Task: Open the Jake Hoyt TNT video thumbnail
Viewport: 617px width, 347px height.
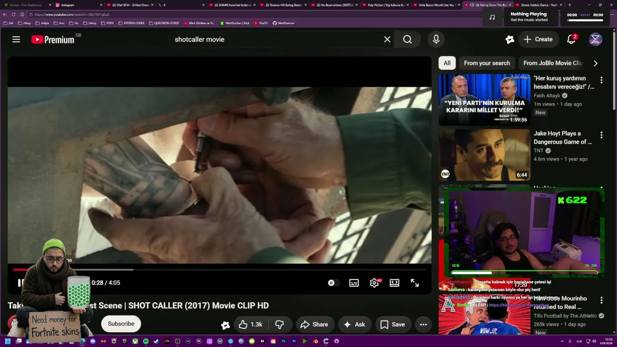Action: (x=484, y=155)
